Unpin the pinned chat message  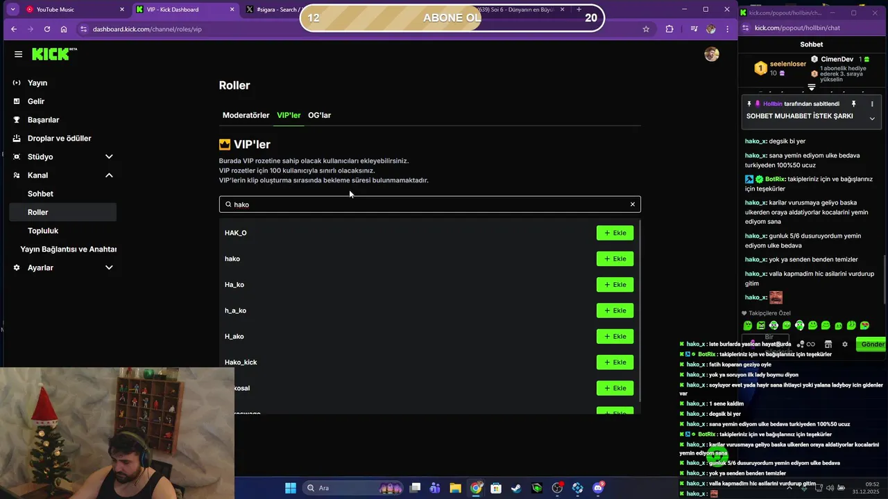click(x=853, y=104)
